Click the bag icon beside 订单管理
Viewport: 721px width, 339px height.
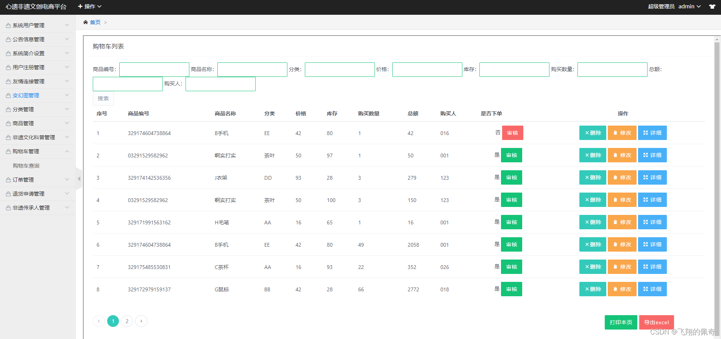coord(8,180)
